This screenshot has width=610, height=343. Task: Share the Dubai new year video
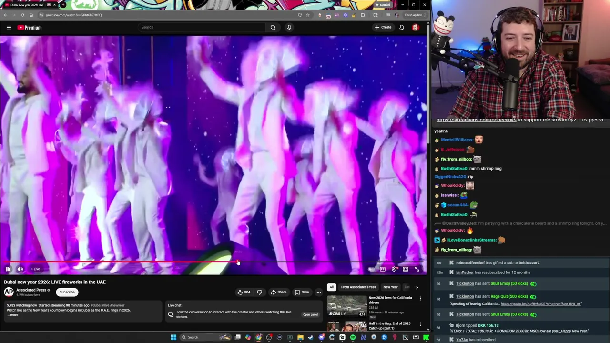pyautogui.click(x=279, y=292)
